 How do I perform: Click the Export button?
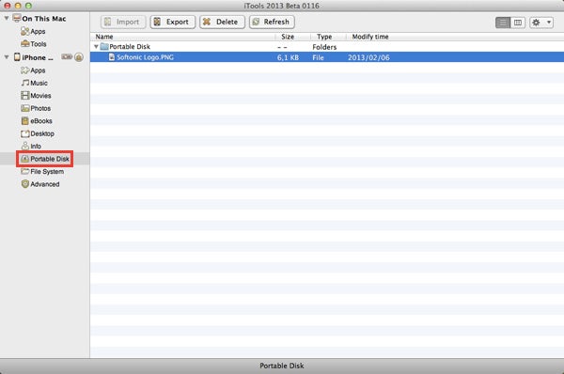(x=173, y=22)
